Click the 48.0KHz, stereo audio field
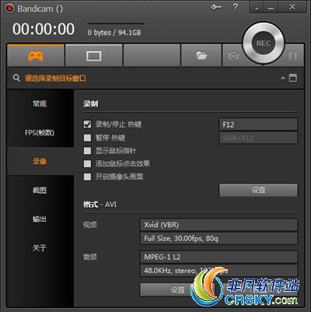This screenshot has height=312, width=311. pos(218,271)
